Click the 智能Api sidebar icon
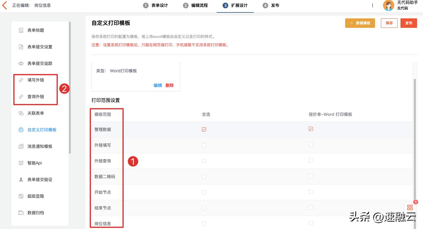Viewport: 423px width, 229px height. 21,163
